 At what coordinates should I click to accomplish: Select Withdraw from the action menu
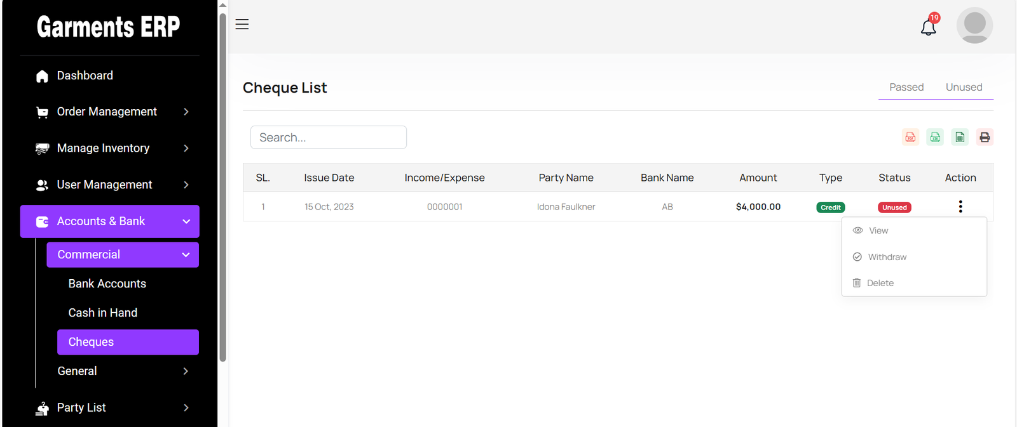887,257
